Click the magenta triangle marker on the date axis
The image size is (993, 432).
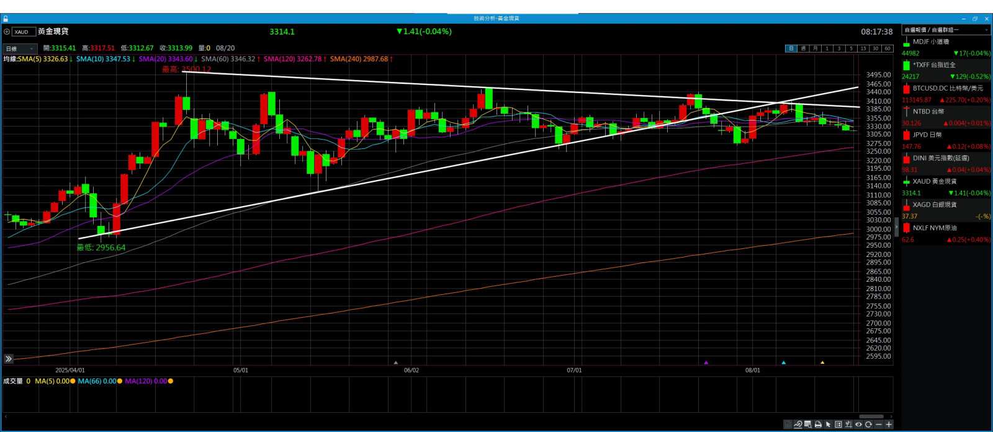[706, 362]
